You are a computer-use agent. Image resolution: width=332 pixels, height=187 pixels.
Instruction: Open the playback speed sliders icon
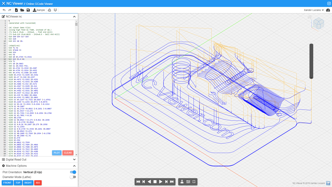pos(188,182)
